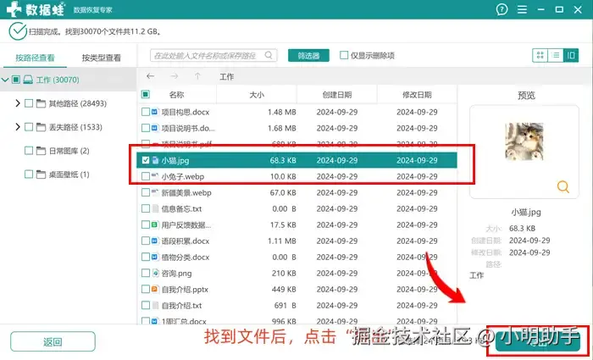Viewport: 593px width, 360px height.
Task: Select the 植物分类.docx file row
Action: 296,258
